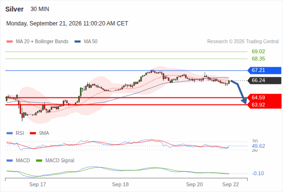This screenshot has height=192, width=283.
Task: Click the RSI legend icon
Action: coord(10,133)
